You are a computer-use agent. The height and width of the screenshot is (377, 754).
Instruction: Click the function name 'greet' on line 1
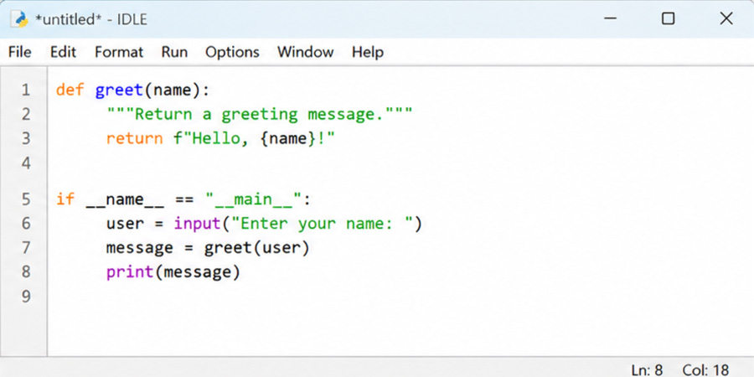click(119, 90)
